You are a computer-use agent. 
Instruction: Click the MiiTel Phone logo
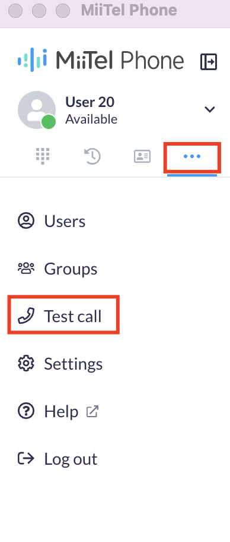click(x=101, y=60)
